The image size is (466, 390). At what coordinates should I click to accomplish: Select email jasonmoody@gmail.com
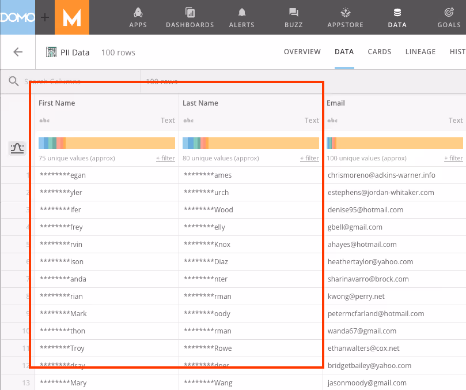367,383
